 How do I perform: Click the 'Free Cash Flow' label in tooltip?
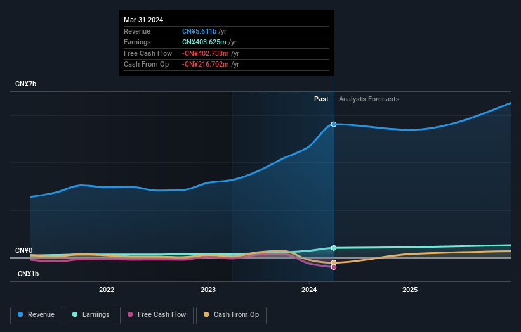coord(148,53)
